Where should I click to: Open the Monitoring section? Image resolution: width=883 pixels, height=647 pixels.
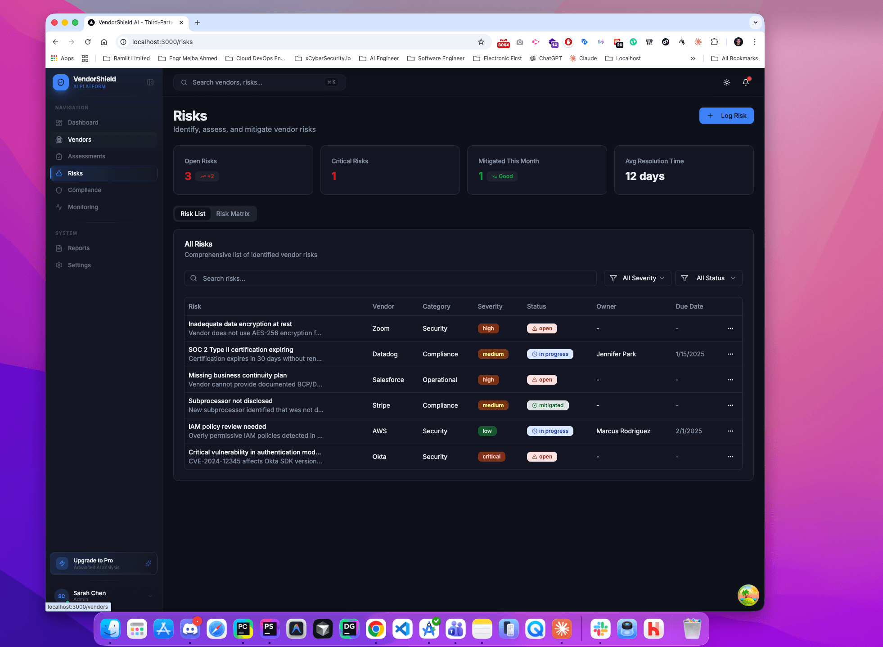tap(82, 207)
